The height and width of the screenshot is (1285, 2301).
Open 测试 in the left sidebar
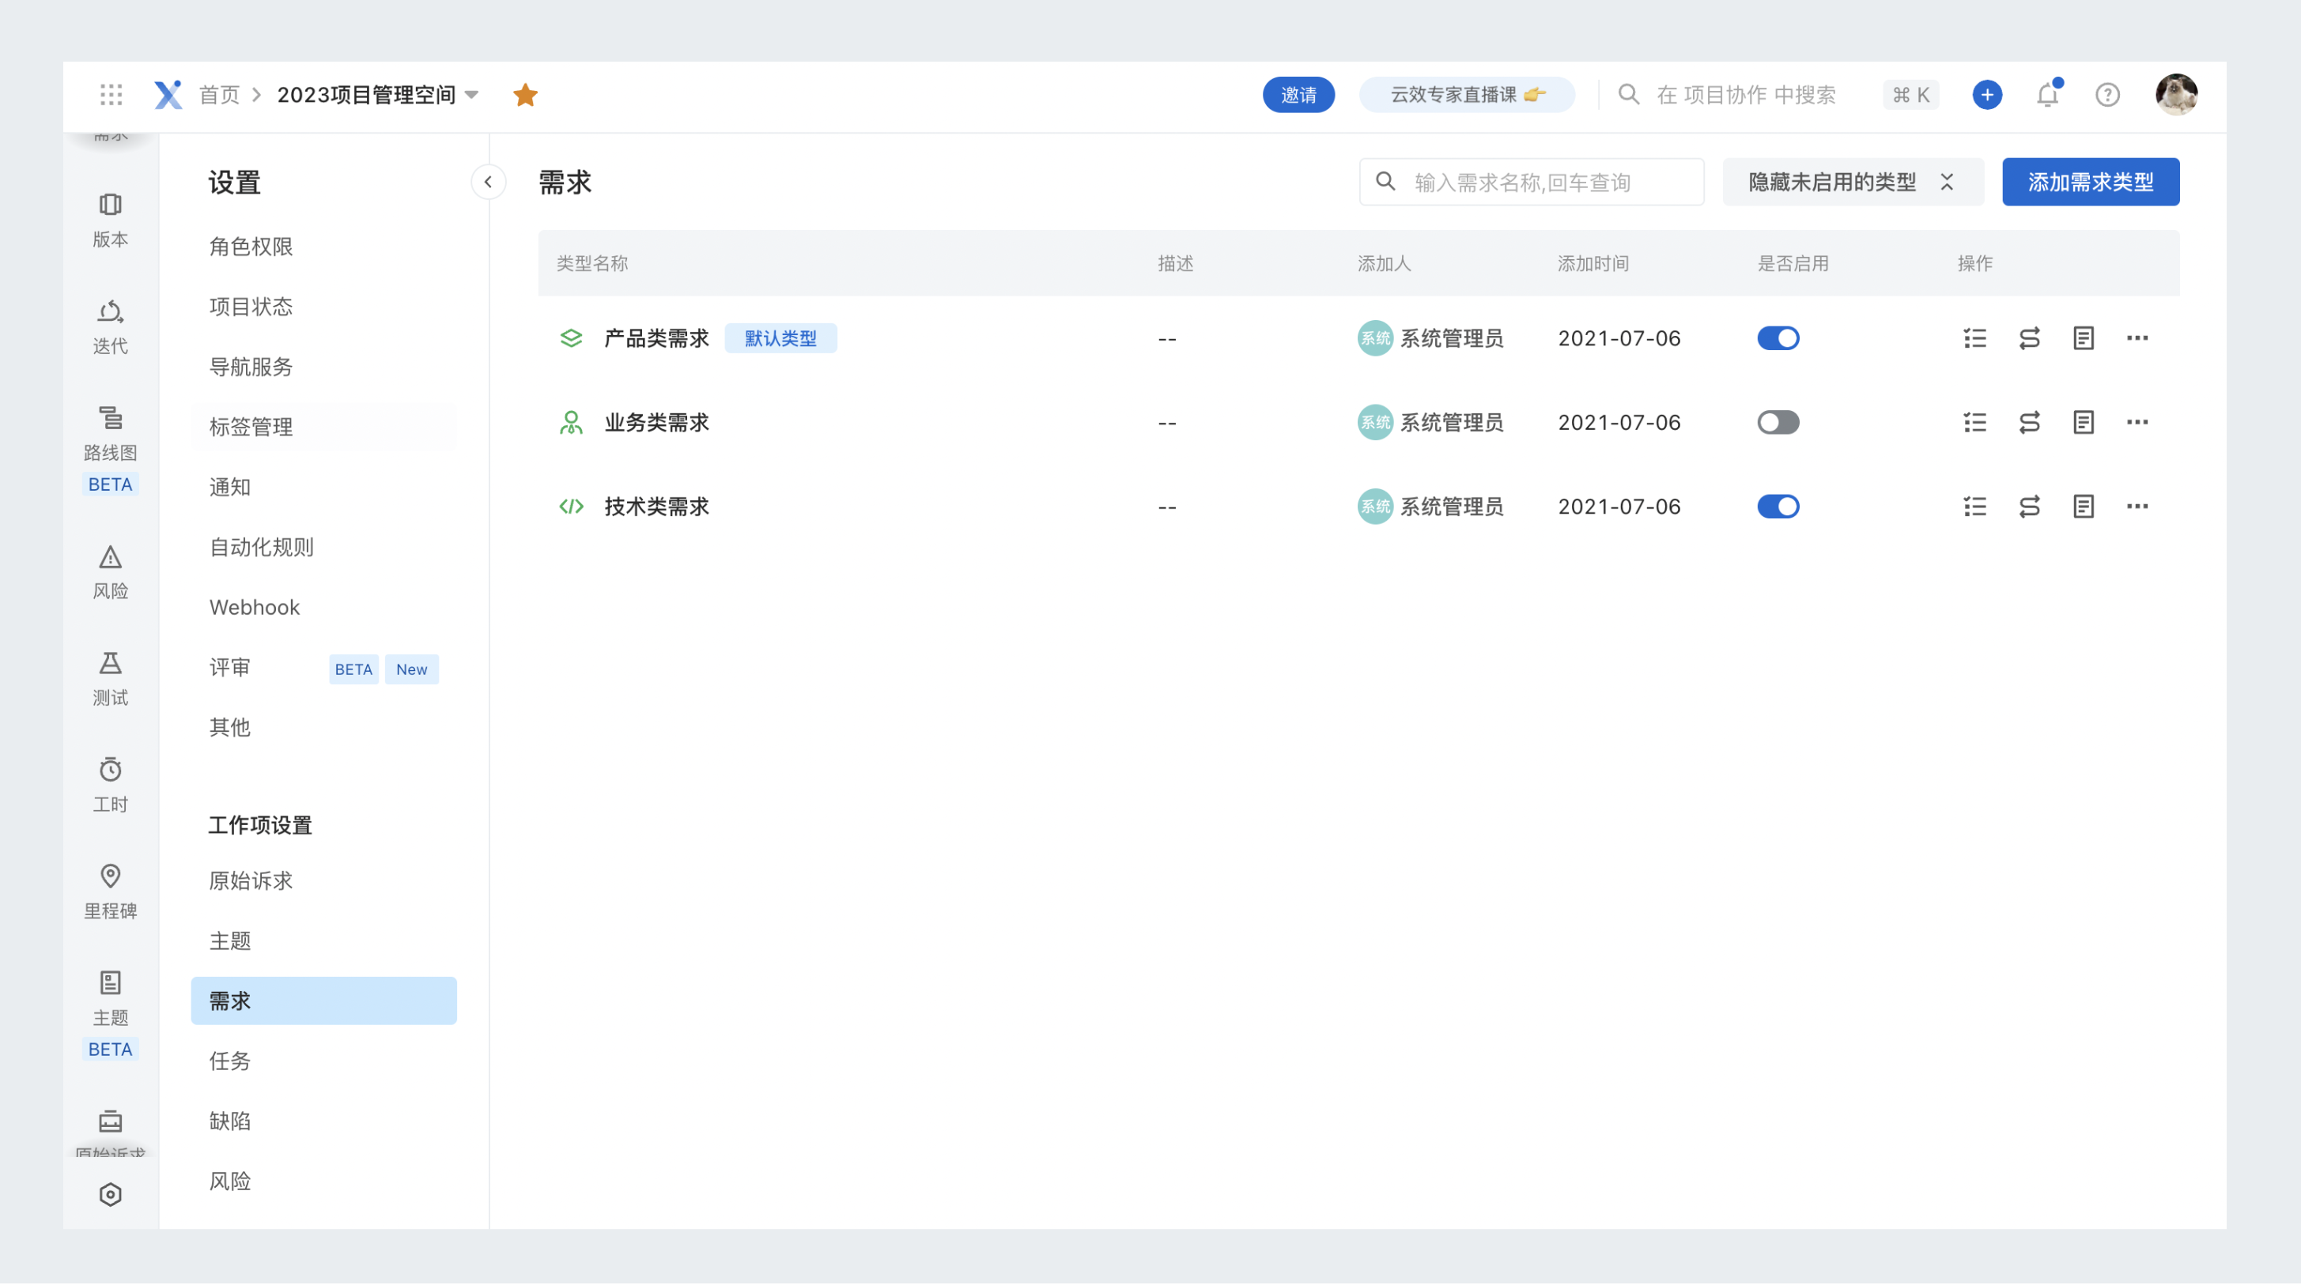click(111, 680)
